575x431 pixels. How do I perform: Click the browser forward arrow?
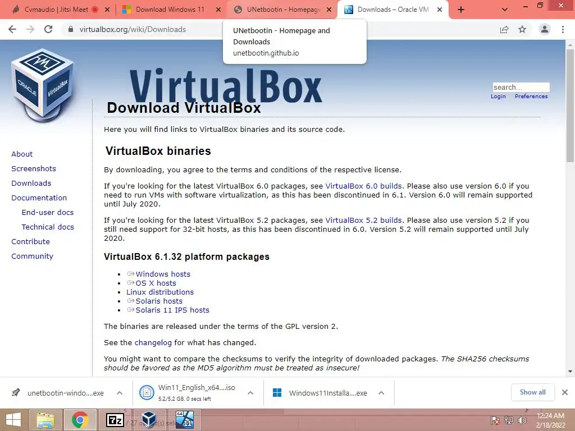tap(30, 29)
